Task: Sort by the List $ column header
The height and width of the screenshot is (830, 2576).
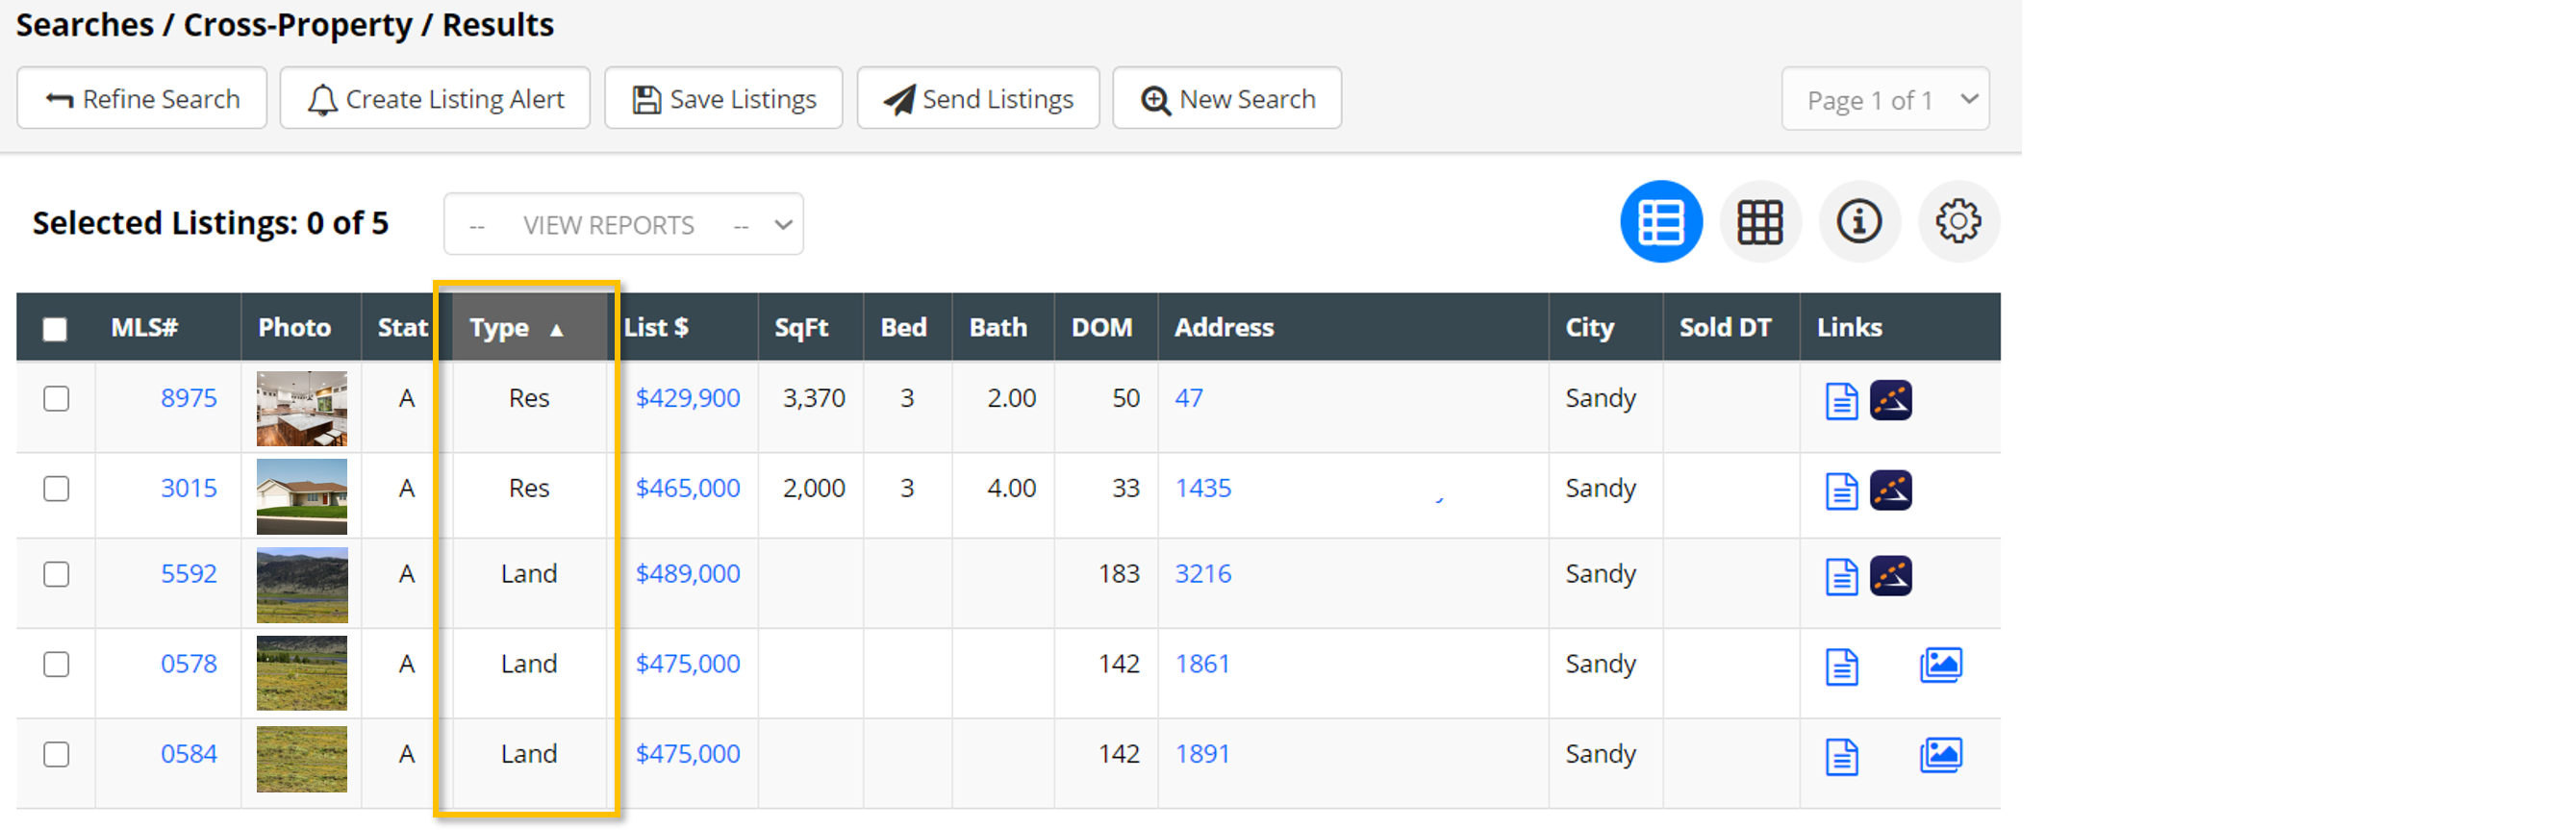Action: tap(656, 328)
